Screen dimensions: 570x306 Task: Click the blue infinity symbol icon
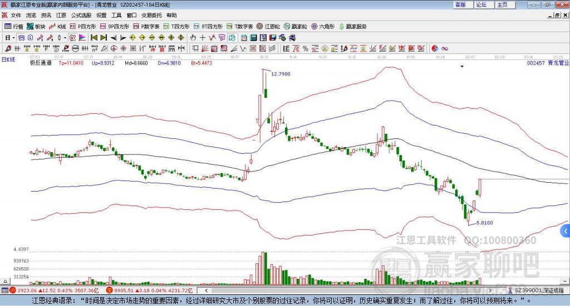(x=445, y=48)
